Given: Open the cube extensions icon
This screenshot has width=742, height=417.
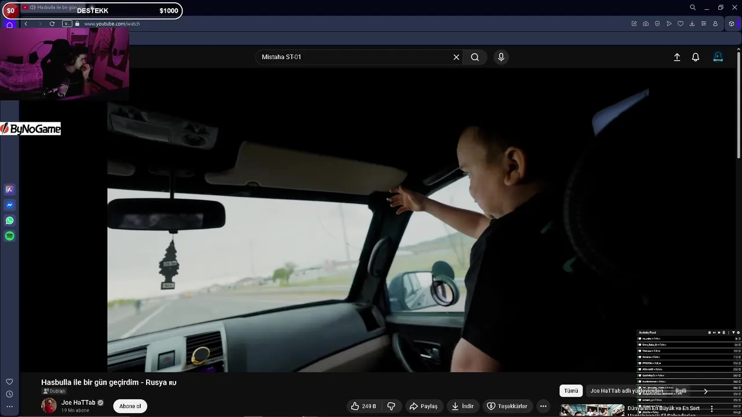Looking at the screenshot, I should pos(732,24).
